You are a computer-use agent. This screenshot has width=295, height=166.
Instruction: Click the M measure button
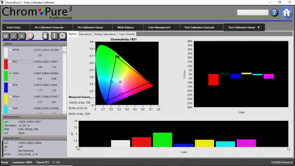(x=6, y=36)
